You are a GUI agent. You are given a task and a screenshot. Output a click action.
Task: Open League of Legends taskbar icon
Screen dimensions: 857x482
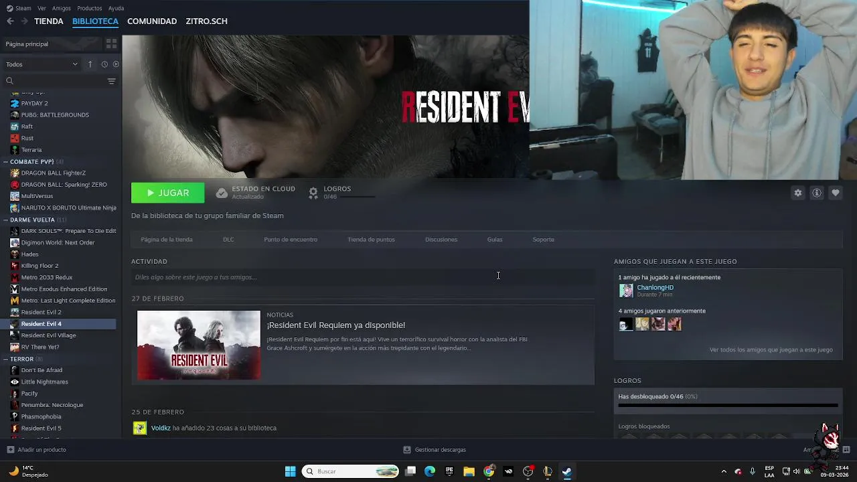pos(547,471)
